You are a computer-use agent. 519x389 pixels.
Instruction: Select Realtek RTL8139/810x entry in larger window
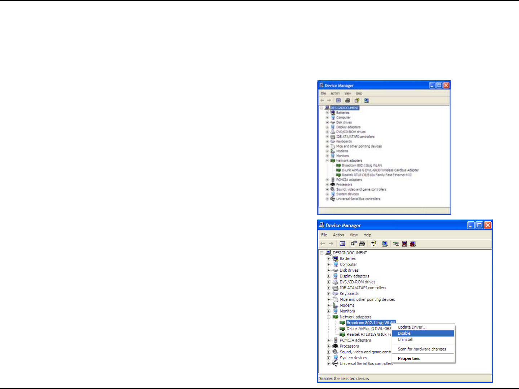click(x=369, y=334)
